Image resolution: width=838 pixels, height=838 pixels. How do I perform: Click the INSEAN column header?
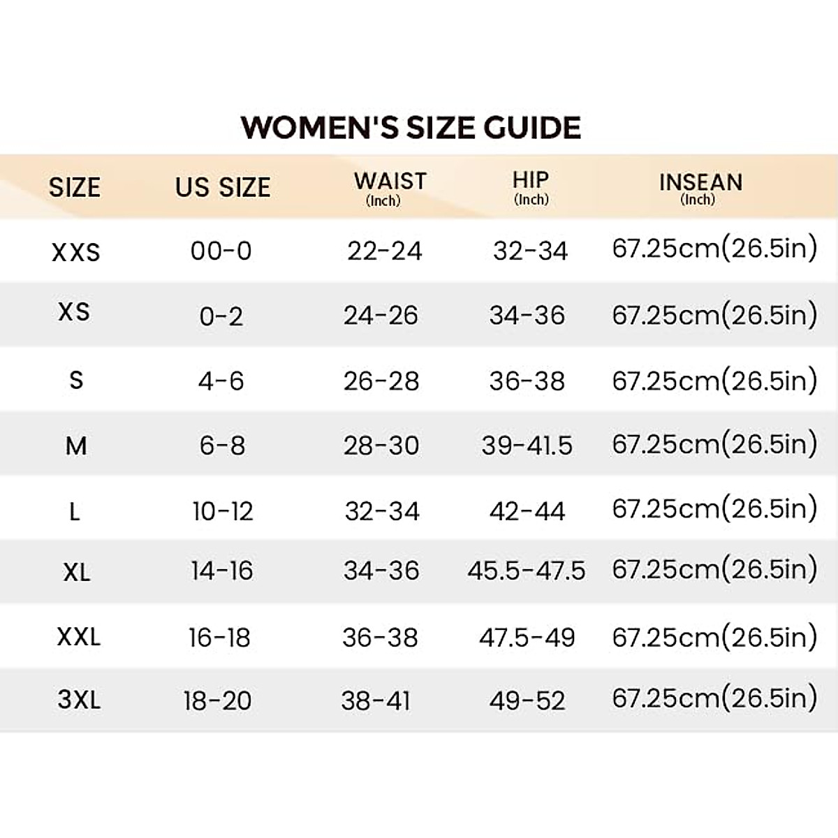point(700,183)
